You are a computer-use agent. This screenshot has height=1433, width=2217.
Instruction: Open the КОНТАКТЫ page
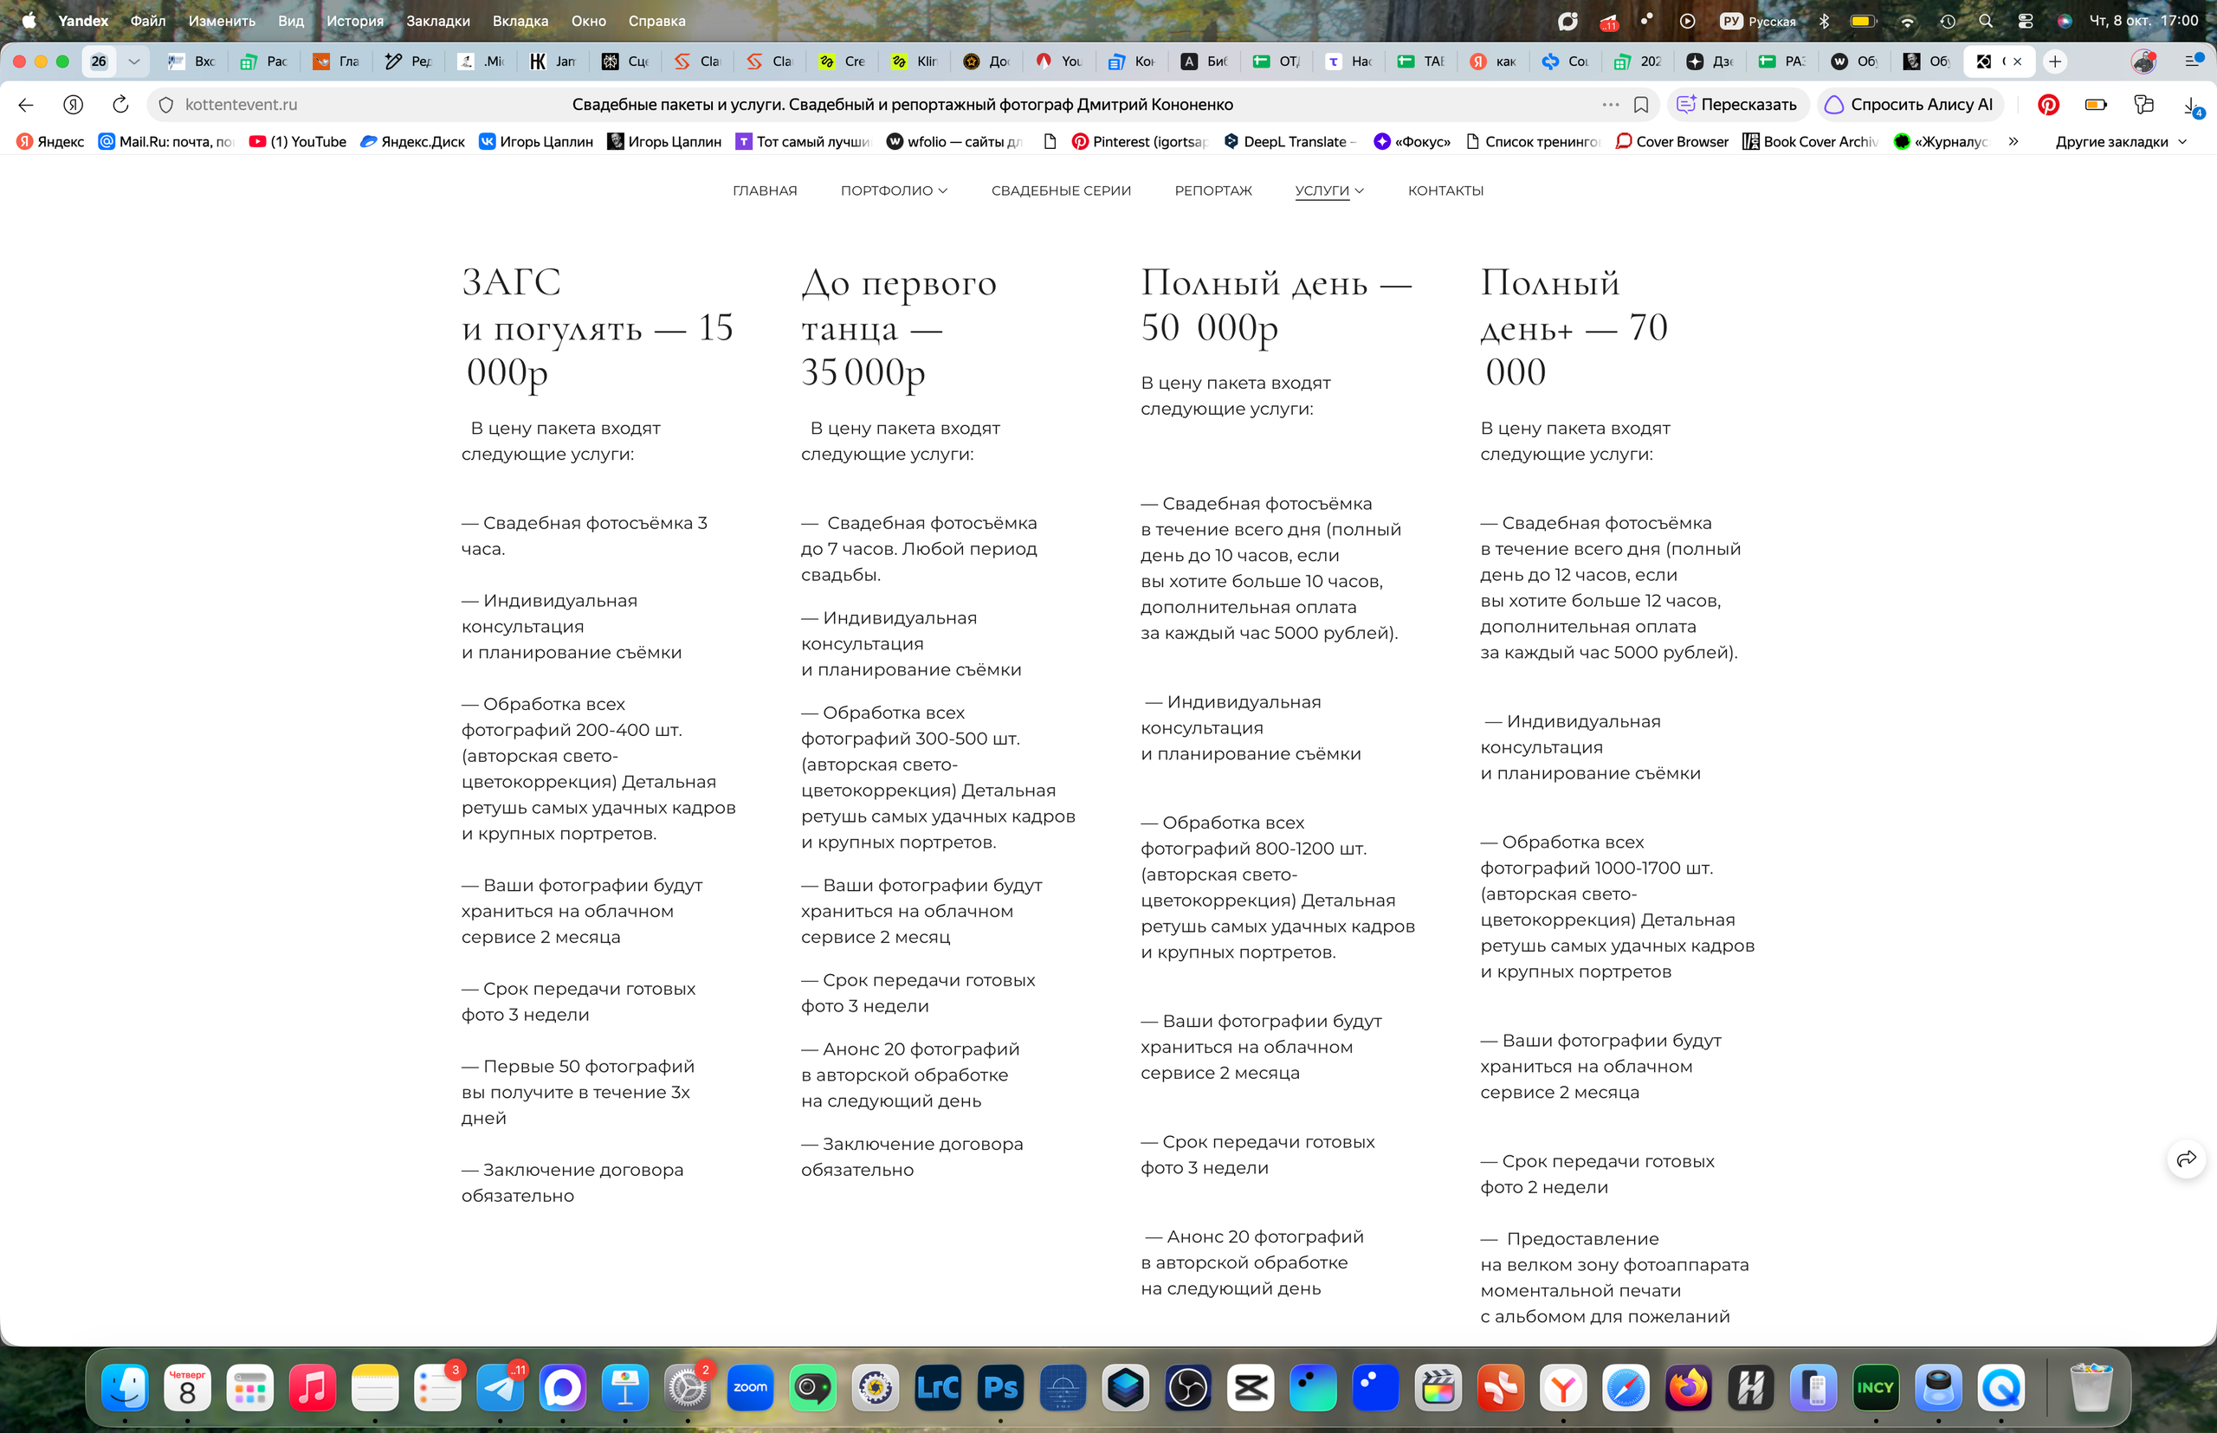(1445, 190)
